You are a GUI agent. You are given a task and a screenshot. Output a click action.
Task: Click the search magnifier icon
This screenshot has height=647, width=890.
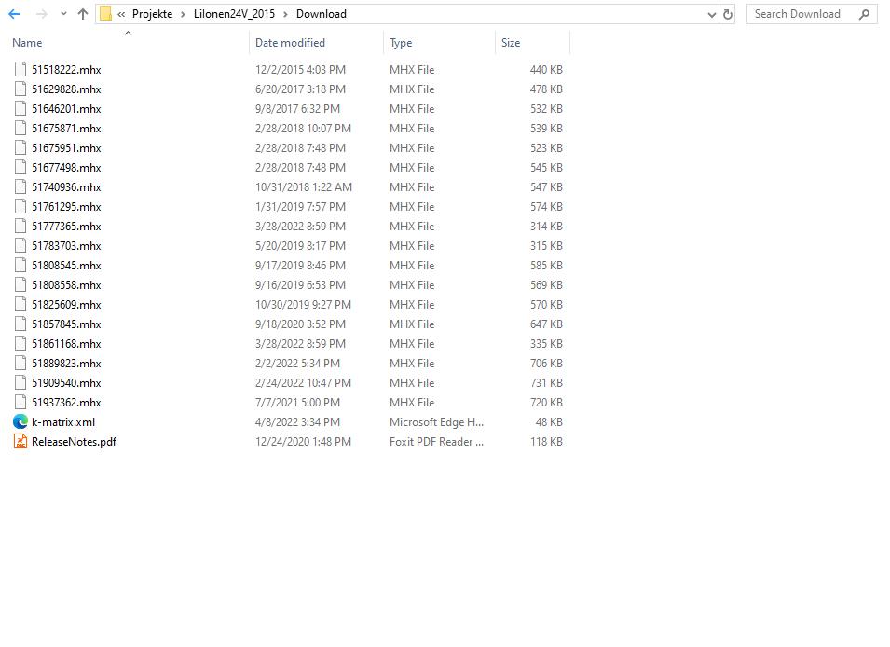click(864, 14)
